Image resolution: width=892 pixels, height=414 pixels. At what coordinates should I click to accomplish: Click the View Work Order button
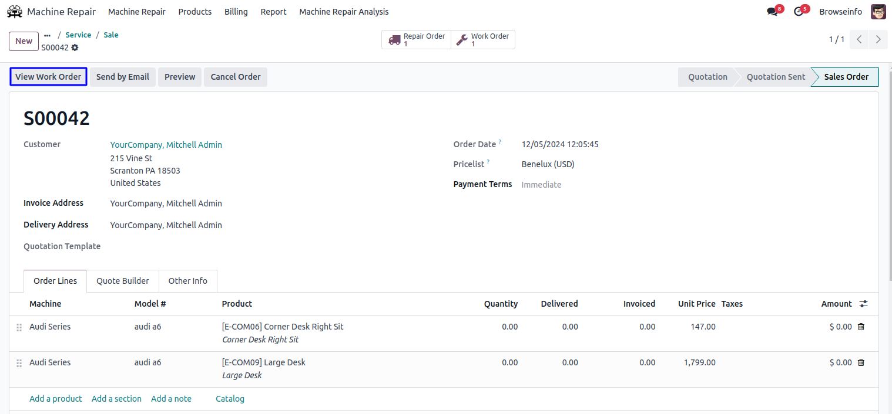48,77
